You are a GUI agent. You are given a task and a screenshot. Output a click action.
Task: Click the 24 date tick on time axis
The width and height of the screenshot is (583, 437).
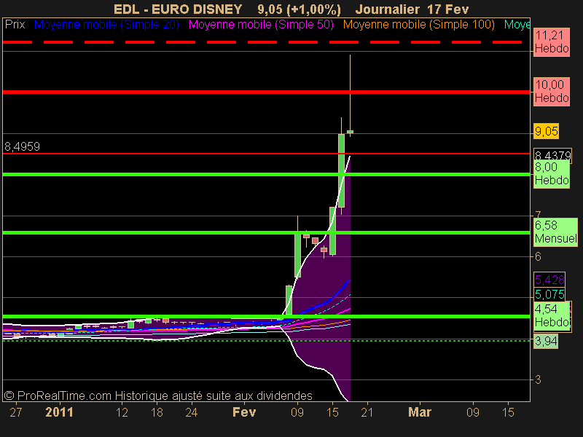tap(192, 412)
